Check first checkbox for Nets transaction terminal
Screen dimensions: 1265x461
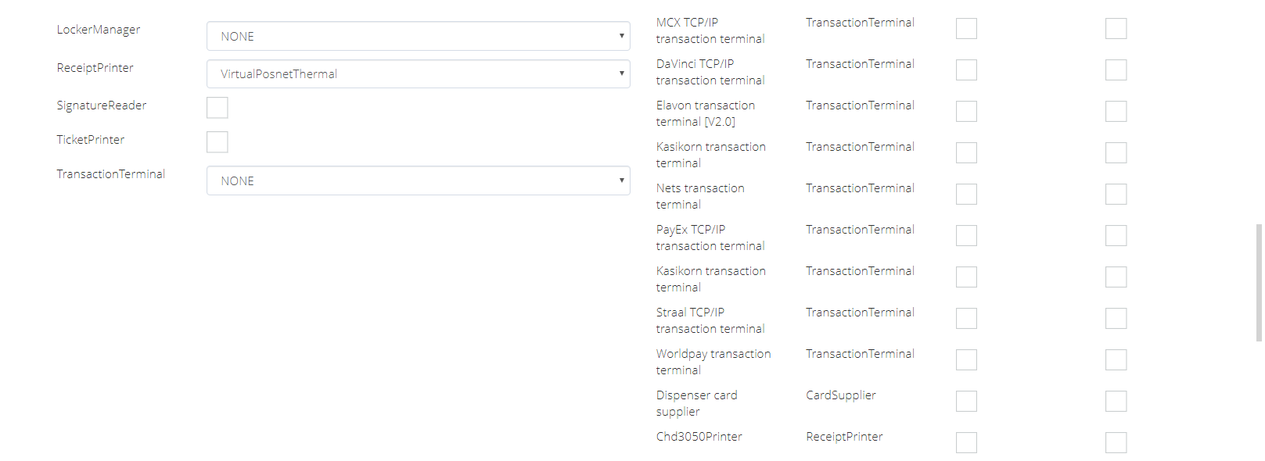pos(966,195)
